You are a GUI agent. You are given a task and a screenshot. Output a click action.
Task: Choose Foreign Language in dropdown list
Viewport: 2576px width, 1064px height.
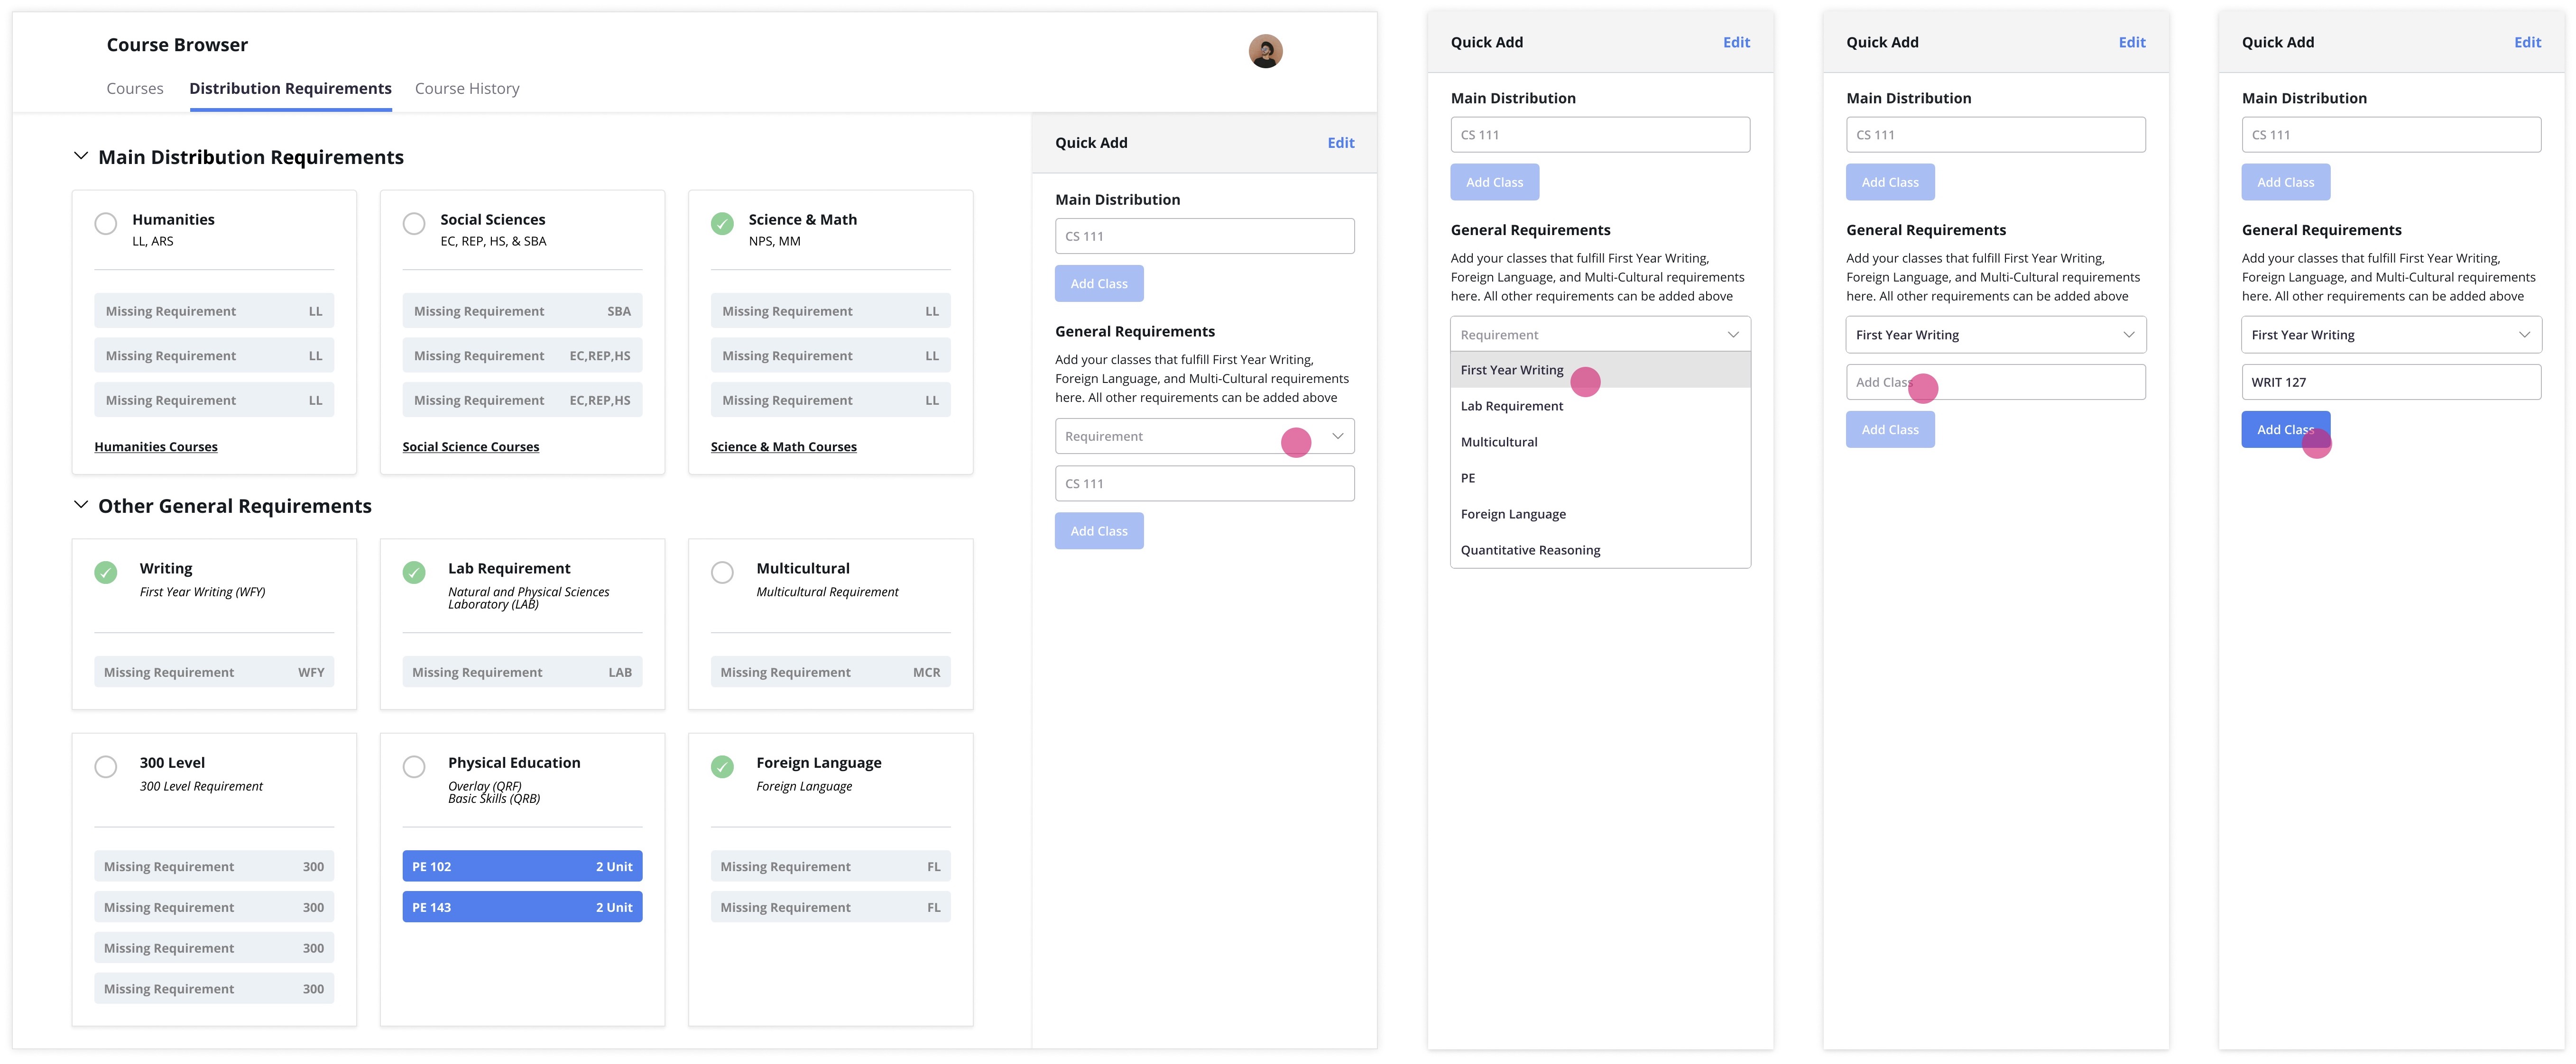[x=1600, y=514]
